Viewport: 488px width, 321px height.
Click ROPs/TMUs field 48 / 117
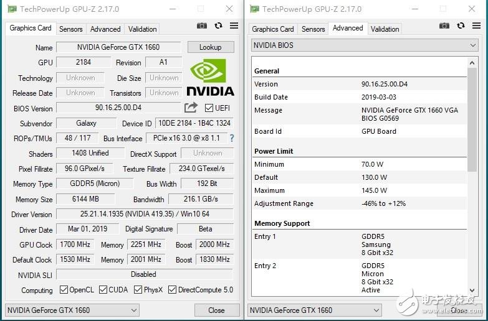[77, 138]
